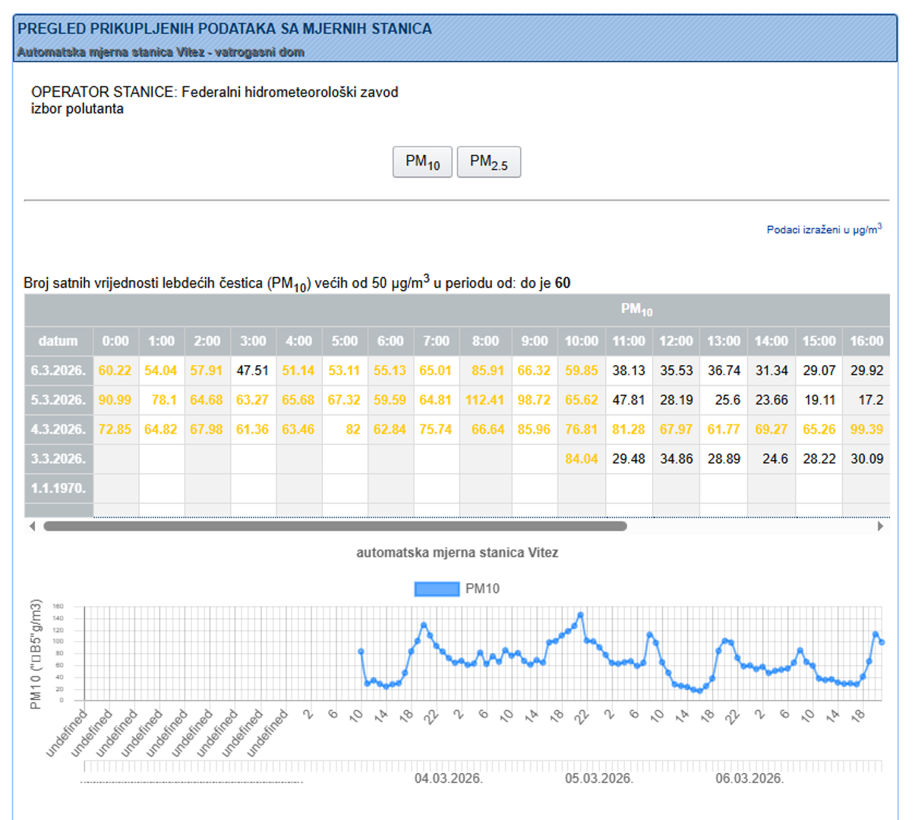
Task: Click the 84.04 value in 3.3.2026. row
Action: click(x=581, y=459)
